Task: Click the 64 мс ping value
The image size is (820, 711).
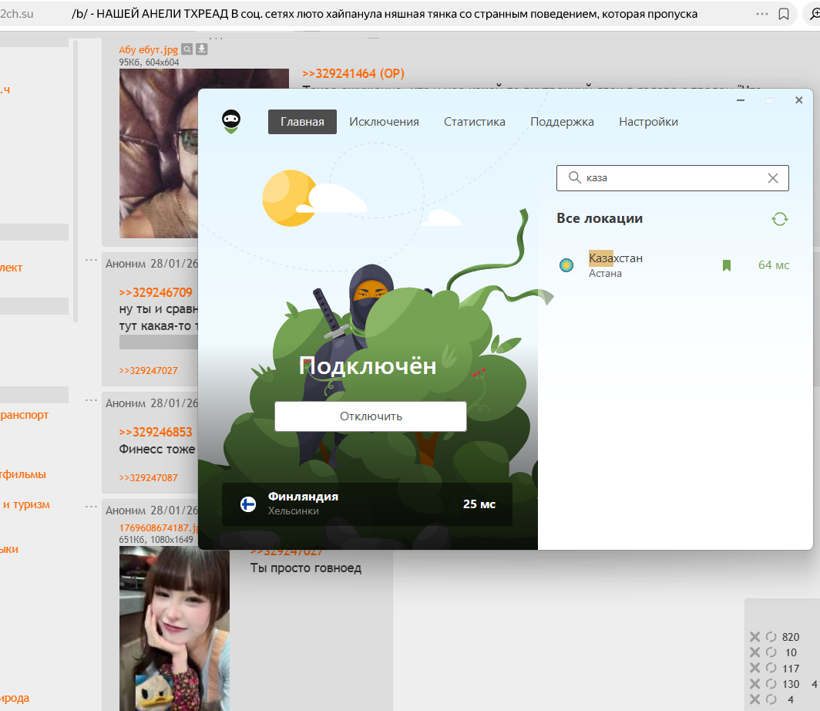Action: coord(774,265)
